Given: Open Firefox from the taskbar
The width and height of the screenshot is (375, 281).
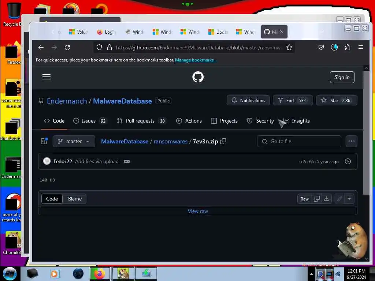Looking at the screenshot, I should [100, 274].
